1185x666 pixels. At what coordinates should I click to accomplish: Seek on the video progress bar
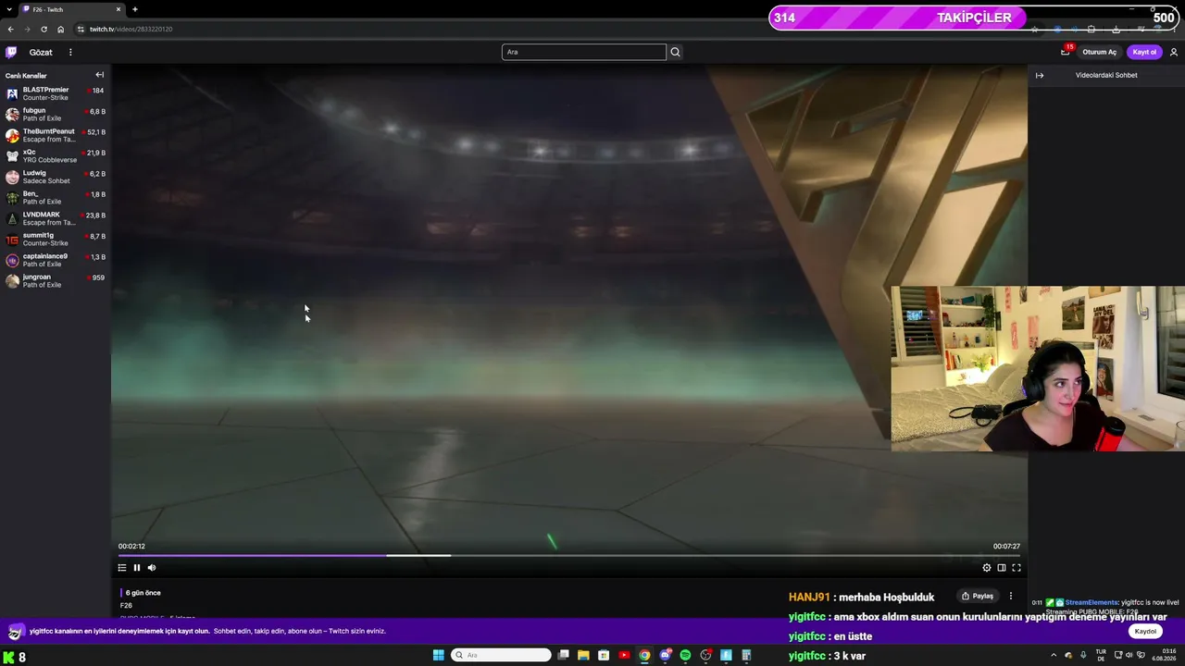569,556
